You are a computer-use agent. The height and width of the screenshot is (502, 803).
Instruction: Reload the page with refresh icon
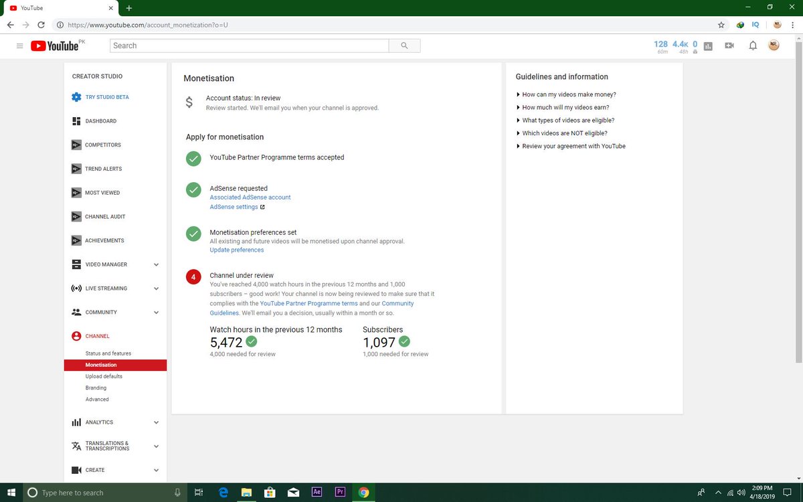pos(41,25)
